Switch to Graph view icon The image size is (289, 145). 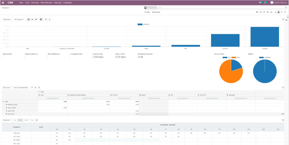click(271, 12)
